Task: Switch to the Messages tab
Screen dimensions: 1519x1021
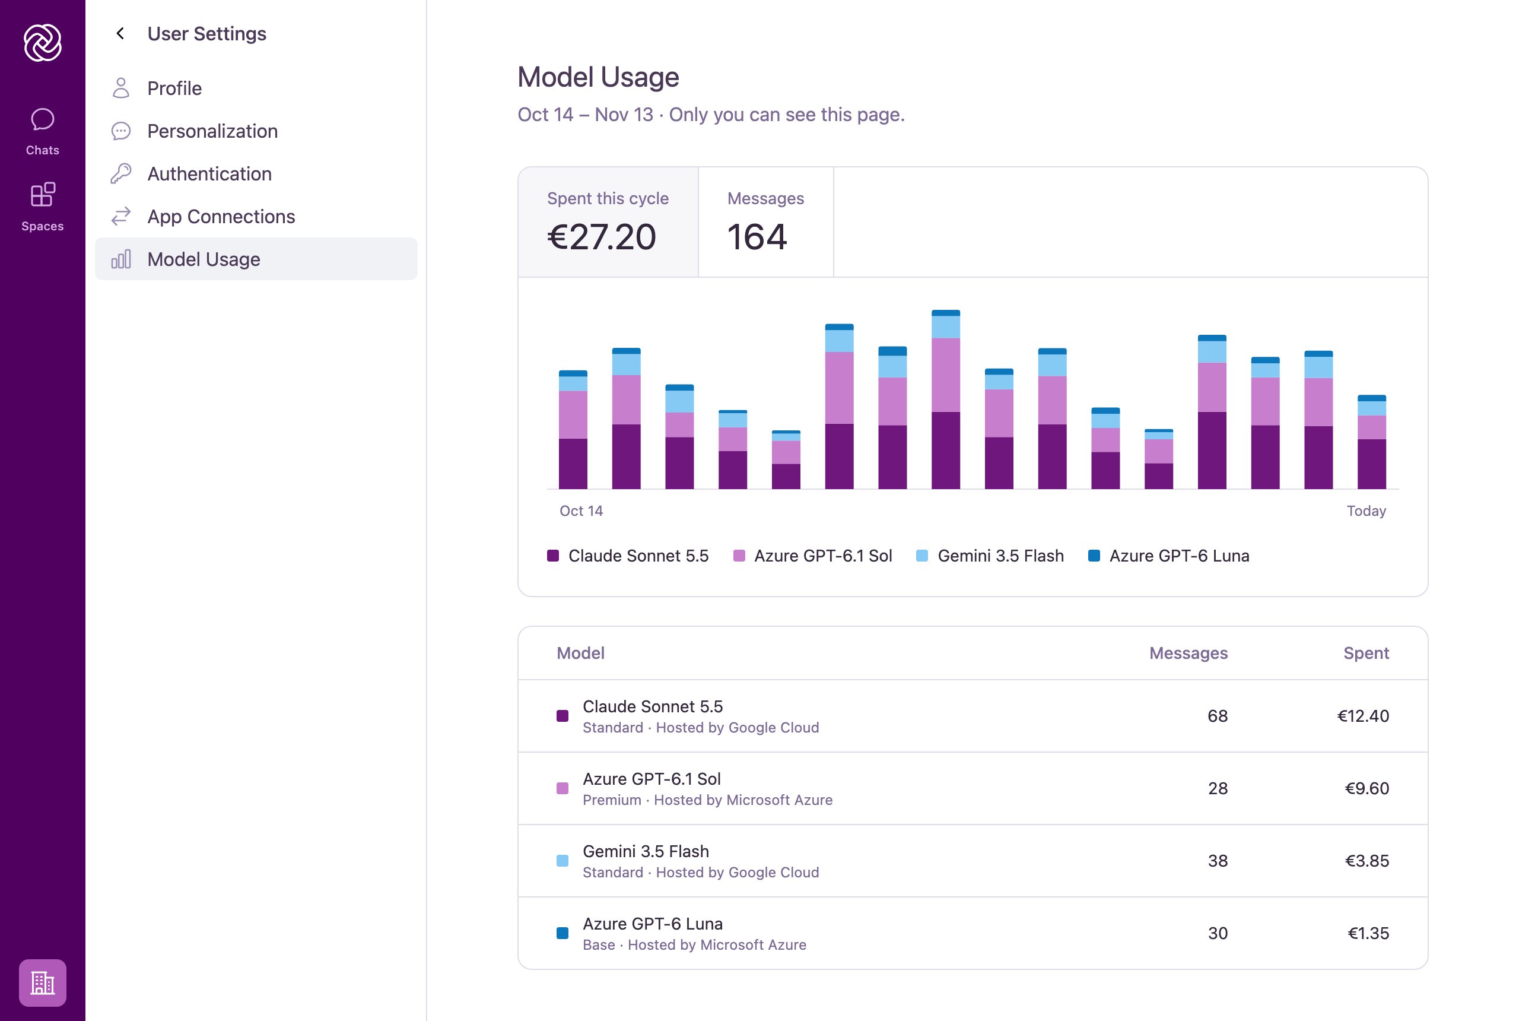Action: [x=765, y=222]
